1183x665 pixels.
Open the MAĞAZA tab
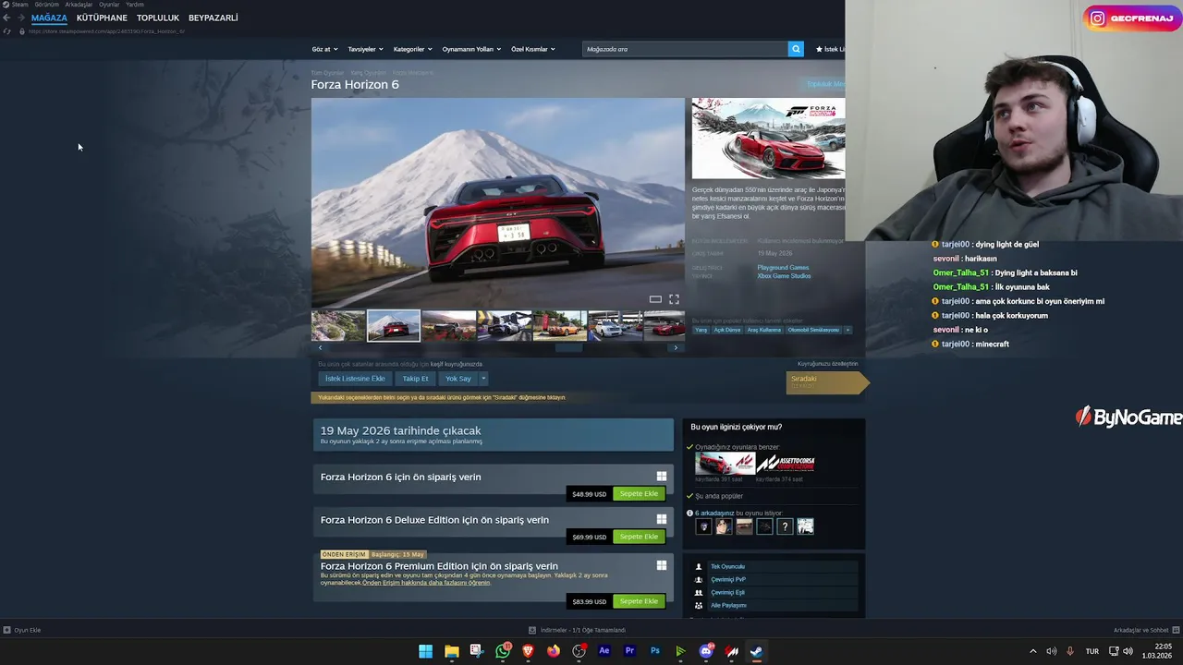click(49, 18)
